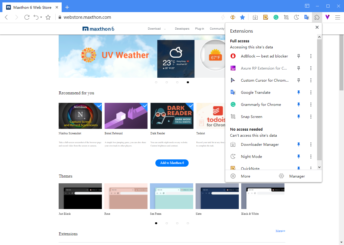344x245 pixels.
Task: Open more options for Axure RP Extension
Action: [311, 68]
